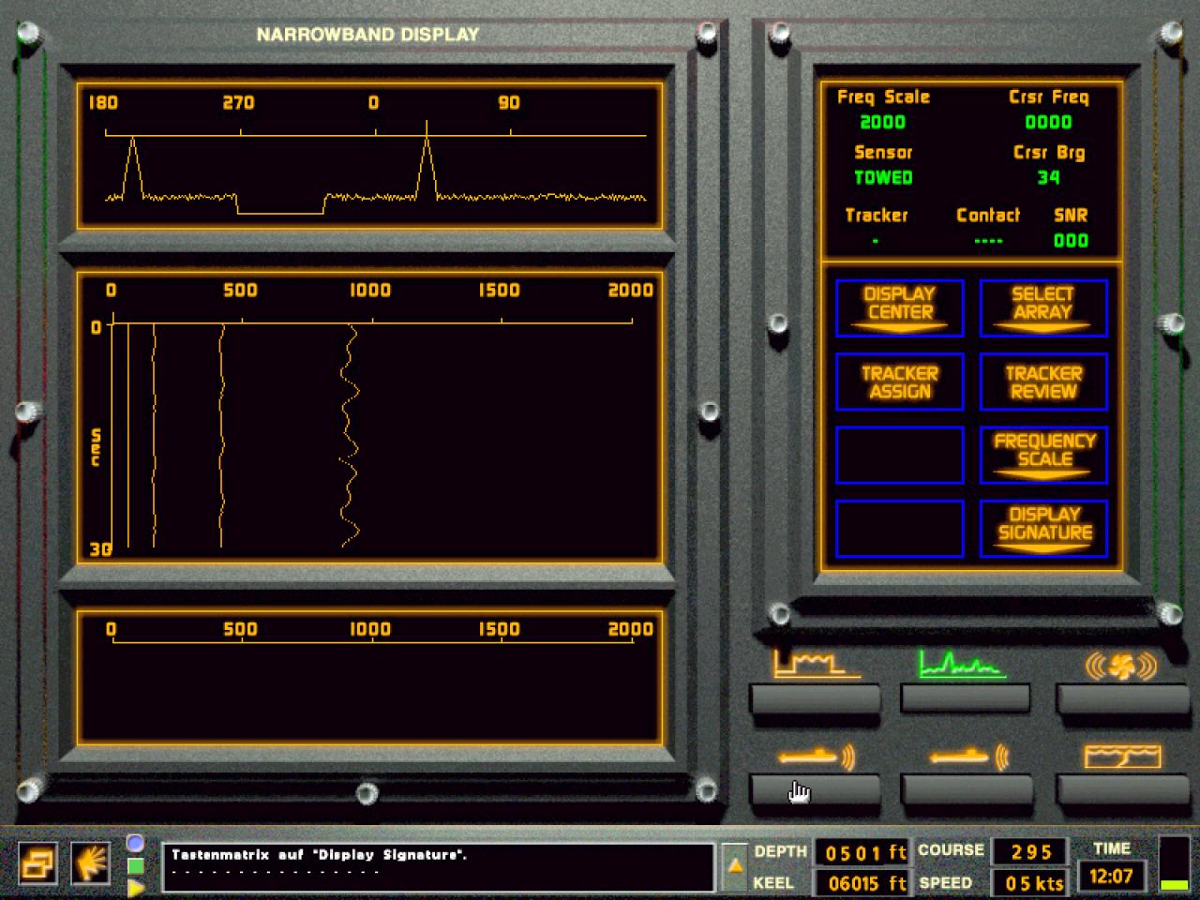This screenshot has height=900, width=1200.
Task: Select the submarine active sonar ping icon
Action: pos(816,756)
